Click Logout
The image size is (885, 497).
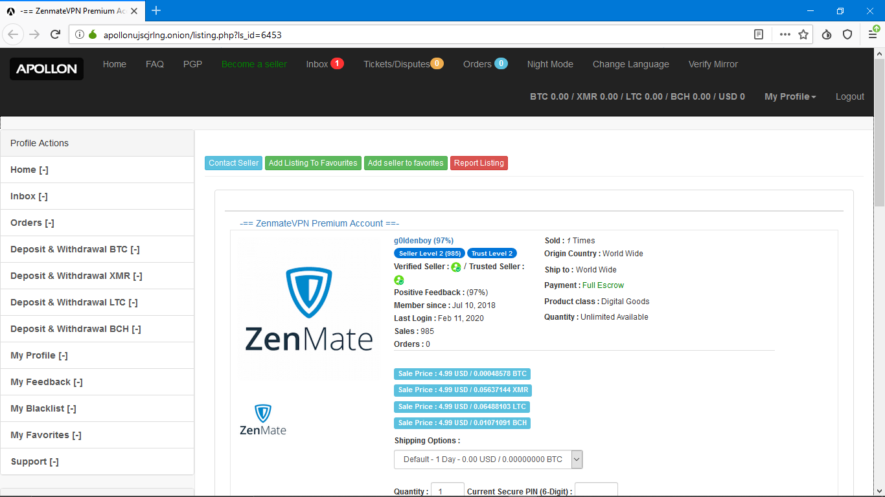[850, 96]
